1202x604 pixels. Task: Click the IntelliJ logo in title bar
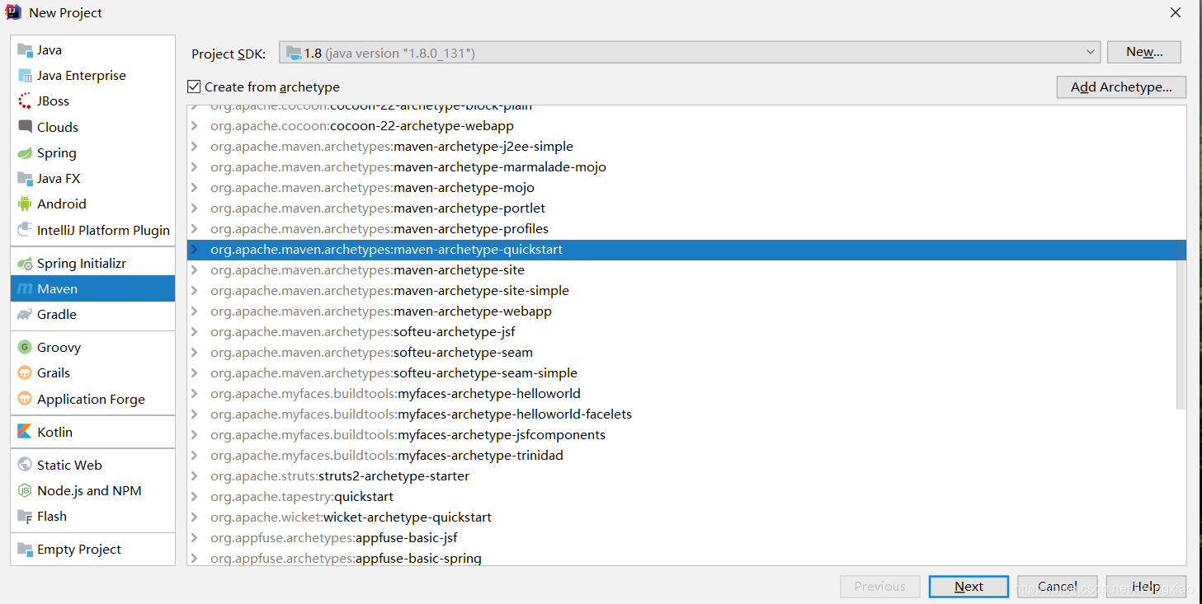click(14, 12)
